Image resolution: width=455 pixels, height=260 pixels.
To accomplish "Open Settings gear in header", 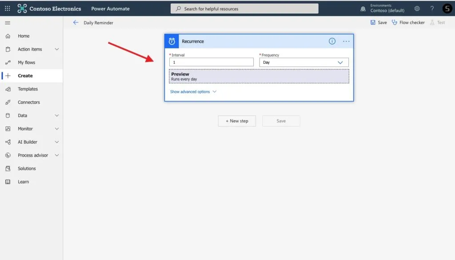I will pyautogui.click(x=417, y=9).
